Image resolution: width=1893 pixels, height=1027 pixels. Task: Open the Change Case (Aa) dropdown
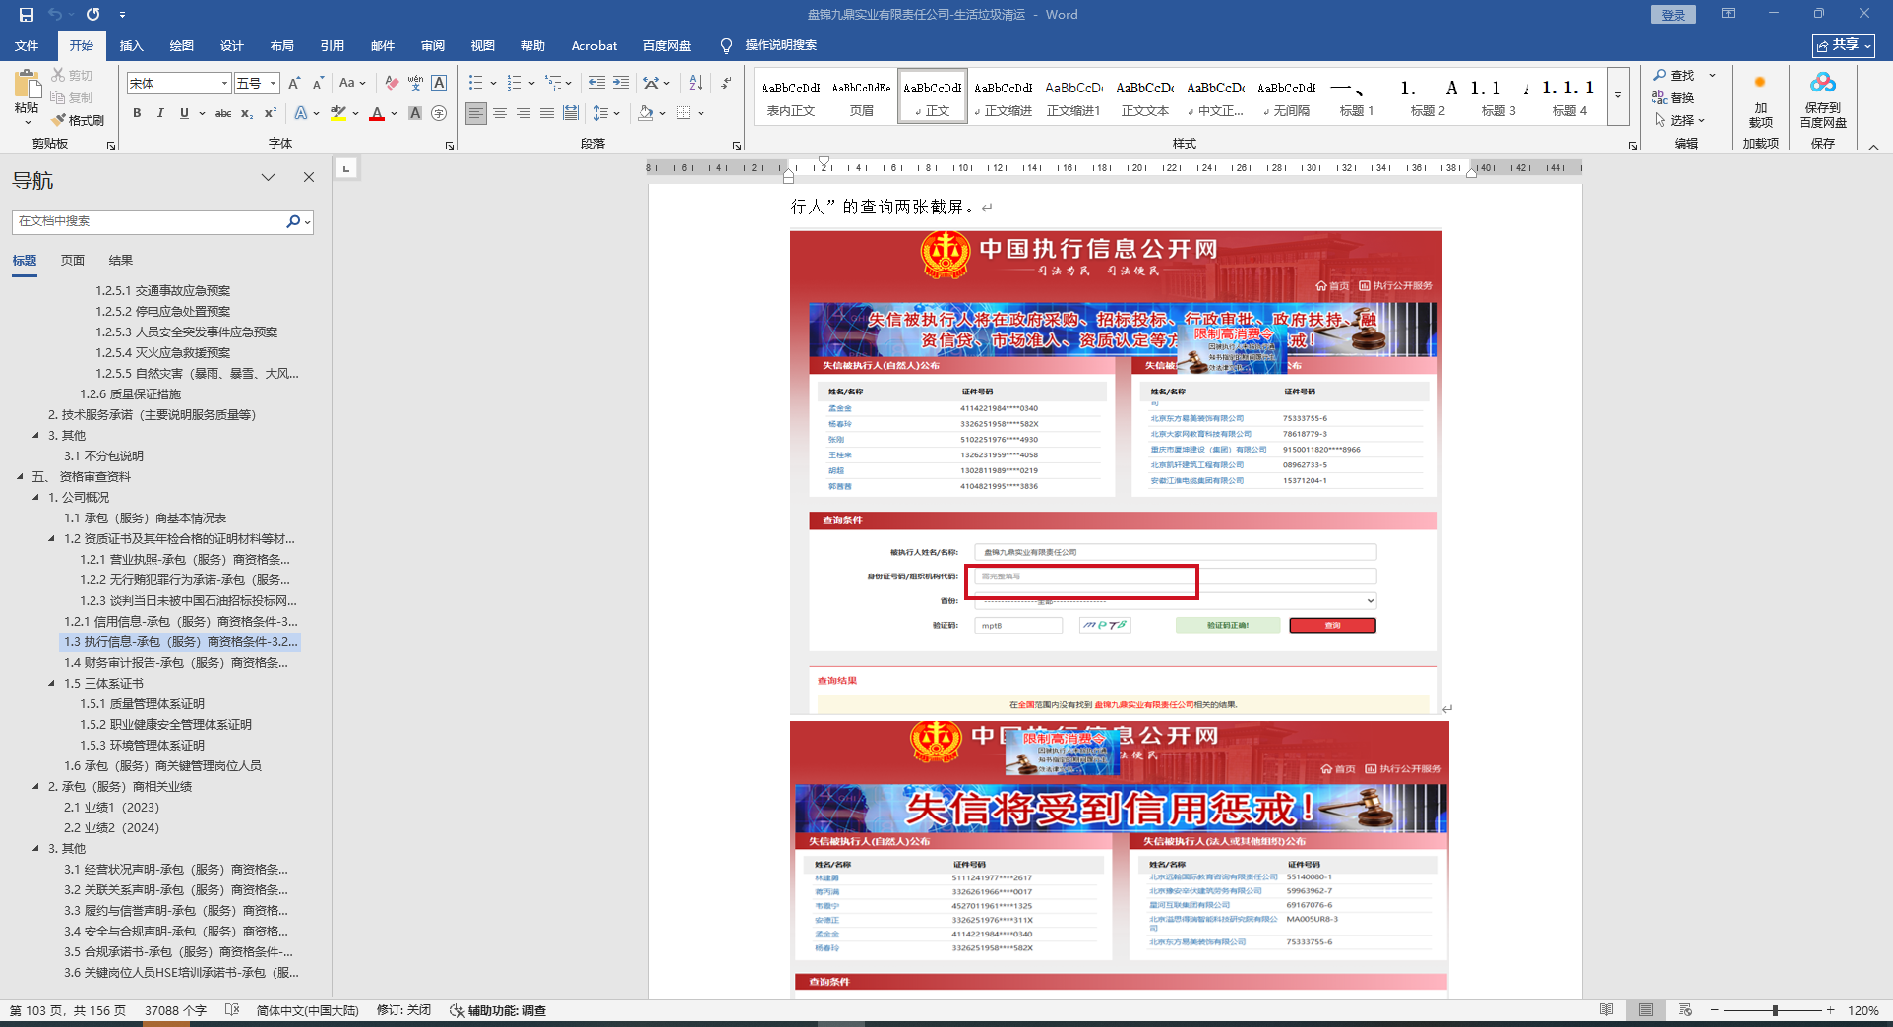coord(352,84)
